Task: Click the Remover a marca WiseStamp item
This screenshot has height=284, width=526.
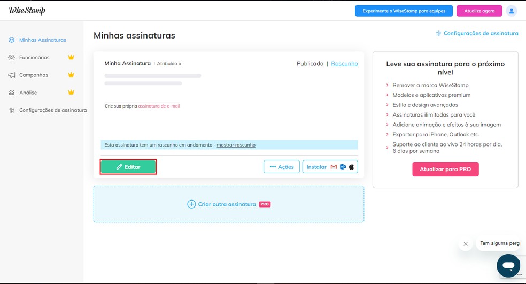Action: [x=430, y=85]
